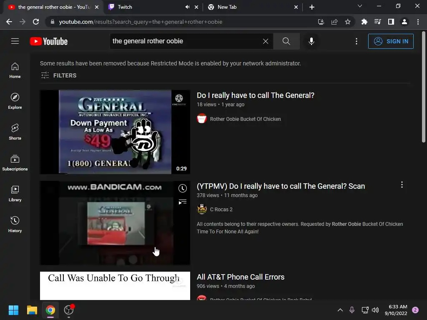The image size is (427, 320).
Task: Open Chrome three-dot menu
Action: pos(418,22)
